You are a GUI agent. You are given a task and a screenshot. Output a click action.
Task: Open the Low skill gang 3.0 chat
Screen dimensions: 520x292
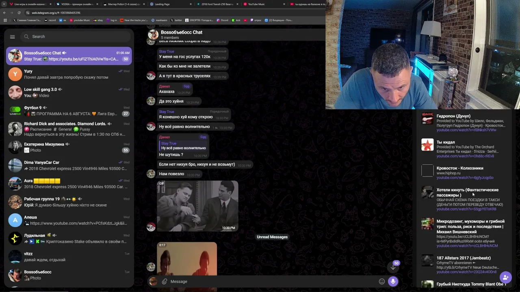tap(69, 92)
